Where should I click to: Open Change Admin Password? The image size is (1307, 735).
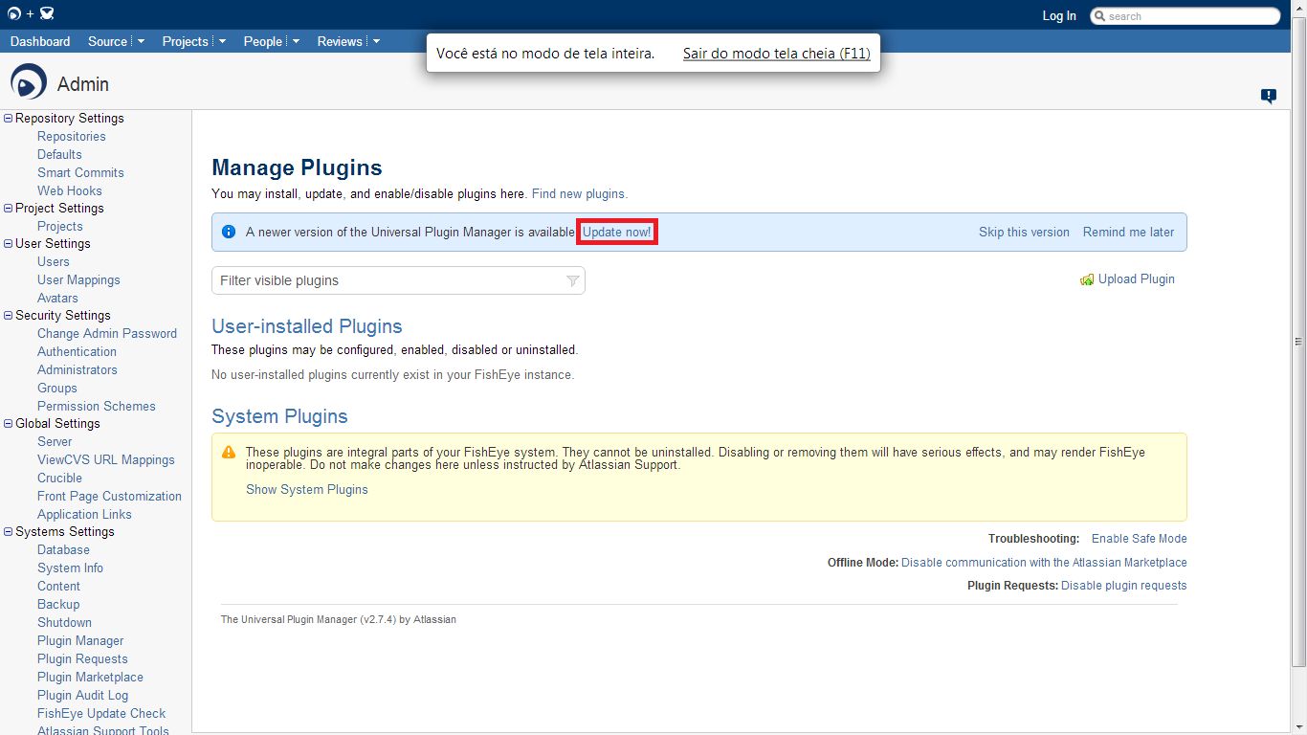click(x=107, y=334)
